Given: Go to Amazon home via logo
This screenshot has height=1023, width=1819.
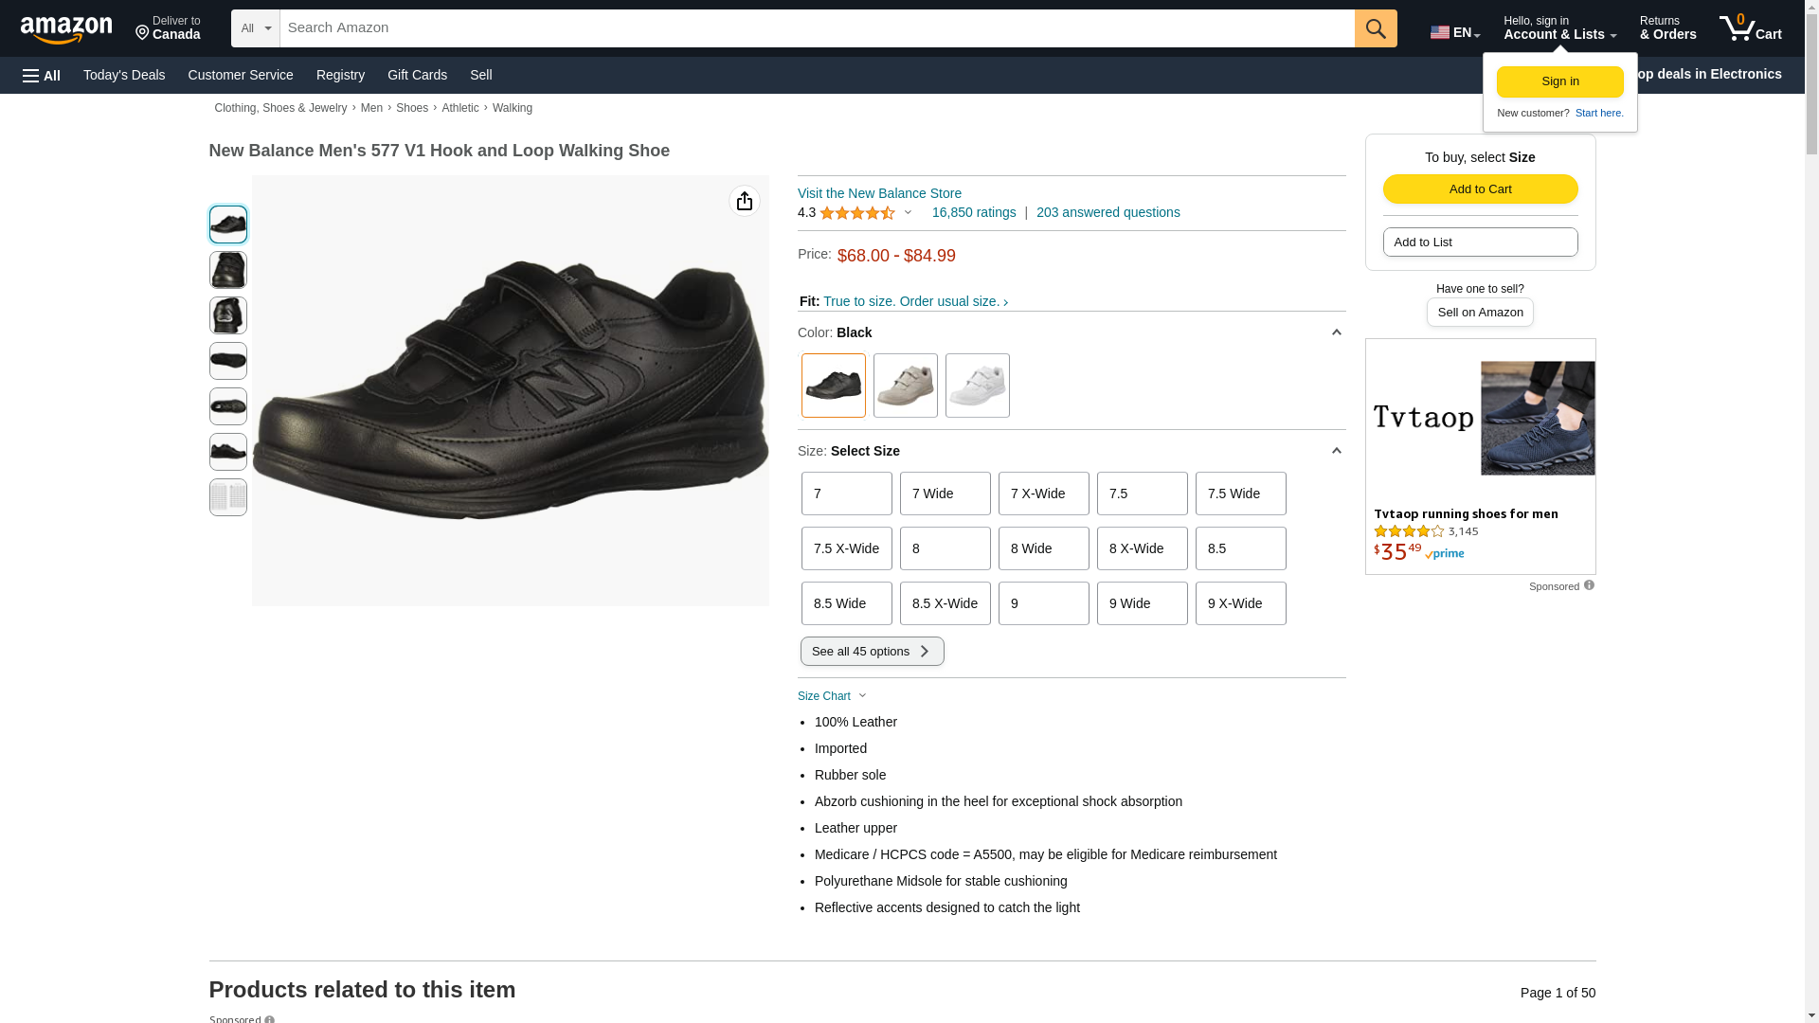Looking at the screenshot, I should click(66, 29).
